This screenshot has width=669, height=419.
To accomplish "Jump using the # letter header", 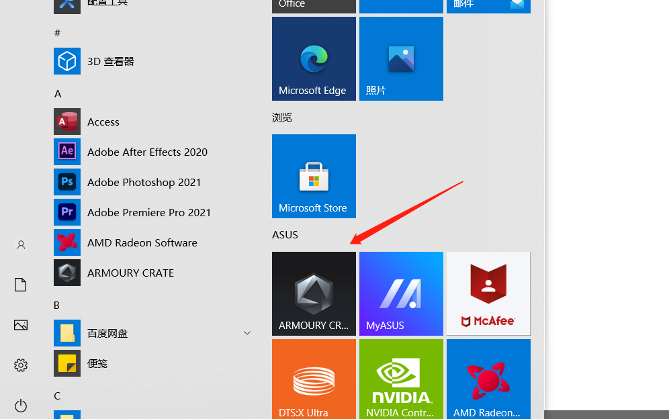I will pos(58,33).
